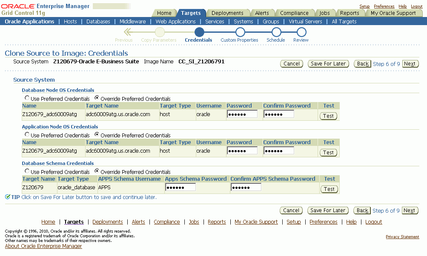Open the My Oracle Support tab
The image size is (427, 256).
point(393,13)
